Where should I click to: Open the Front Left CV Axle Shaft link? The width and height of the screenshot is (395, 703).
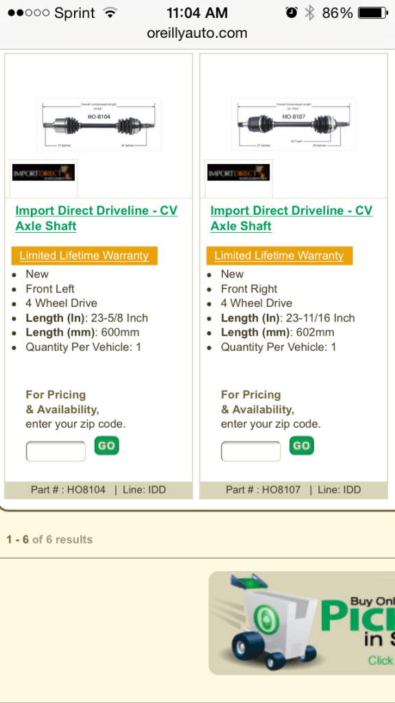point(96,218)
